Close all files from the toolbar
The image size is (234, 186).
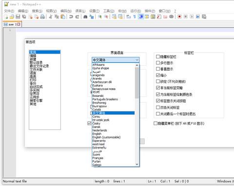pos(37,17)
